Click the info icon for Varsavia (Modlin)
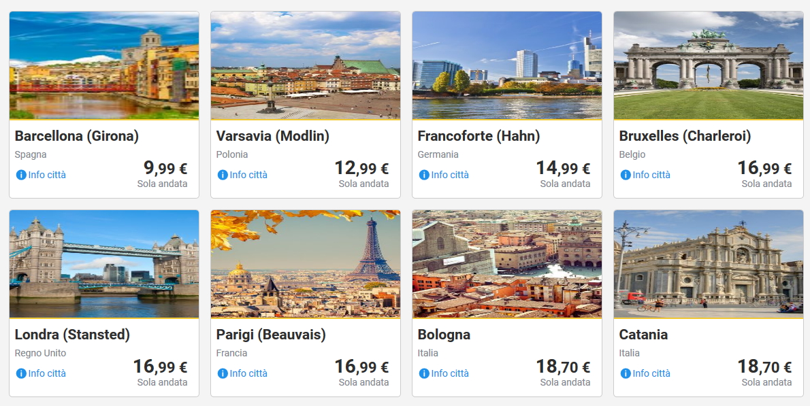Viewport: 810px width, 406px height. pos(223,175)
